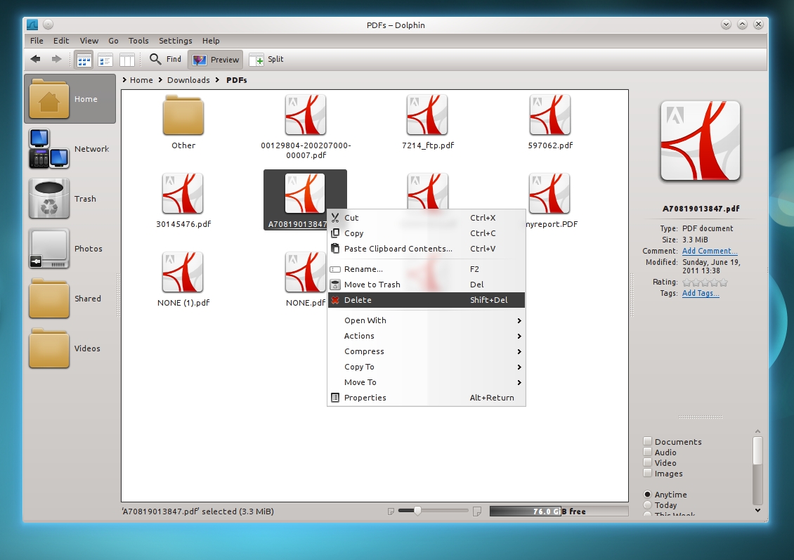This screenshot has width=794, height=560.
Task: Click the Add Tags... link
Action: [x=701, y=293]
